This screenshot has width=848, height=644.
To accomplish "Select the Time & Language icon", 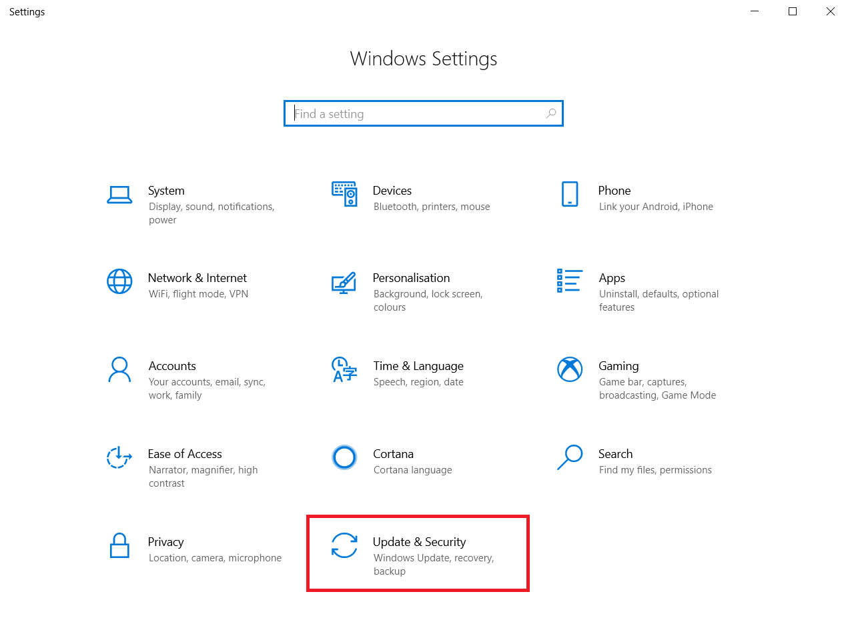I will coord(344,369).
